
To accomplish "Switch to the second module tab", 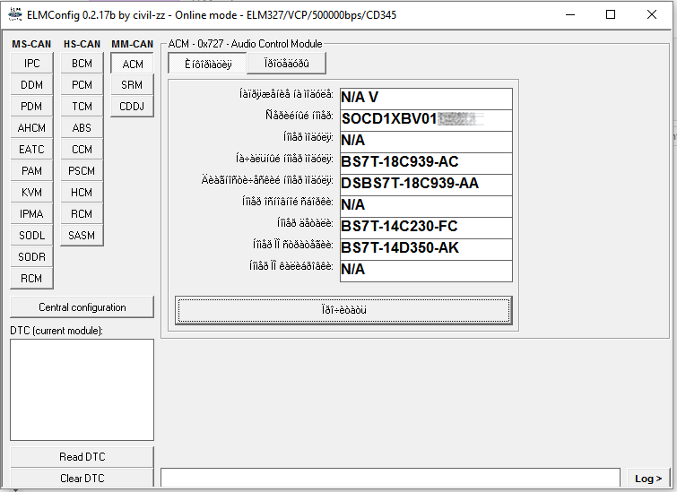I will pos(281,64).
